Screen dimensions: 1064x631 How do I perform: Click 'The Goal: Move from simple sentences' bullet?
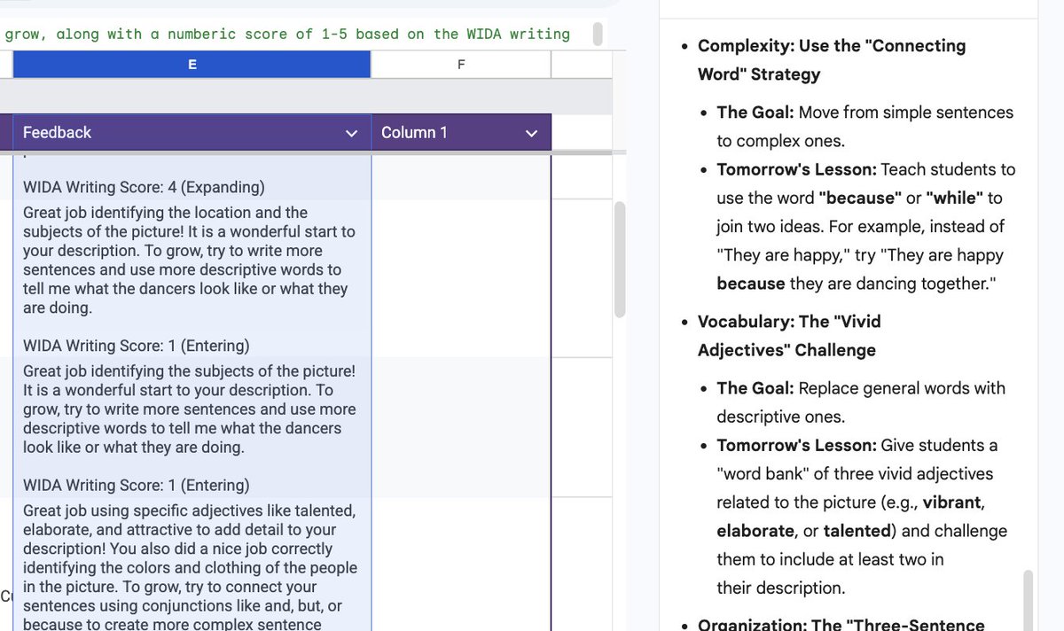click(x=864, y=126)
